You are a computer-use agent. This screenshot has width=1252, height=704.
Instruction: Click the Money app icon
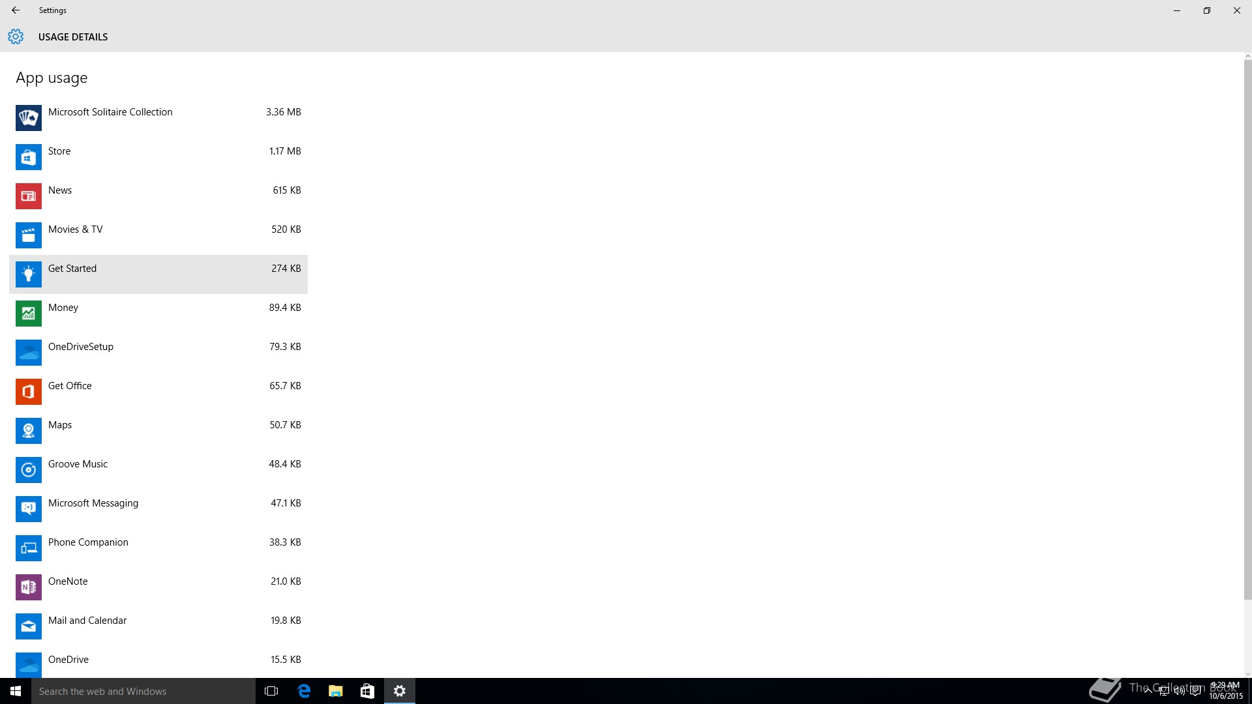(29, 314)
